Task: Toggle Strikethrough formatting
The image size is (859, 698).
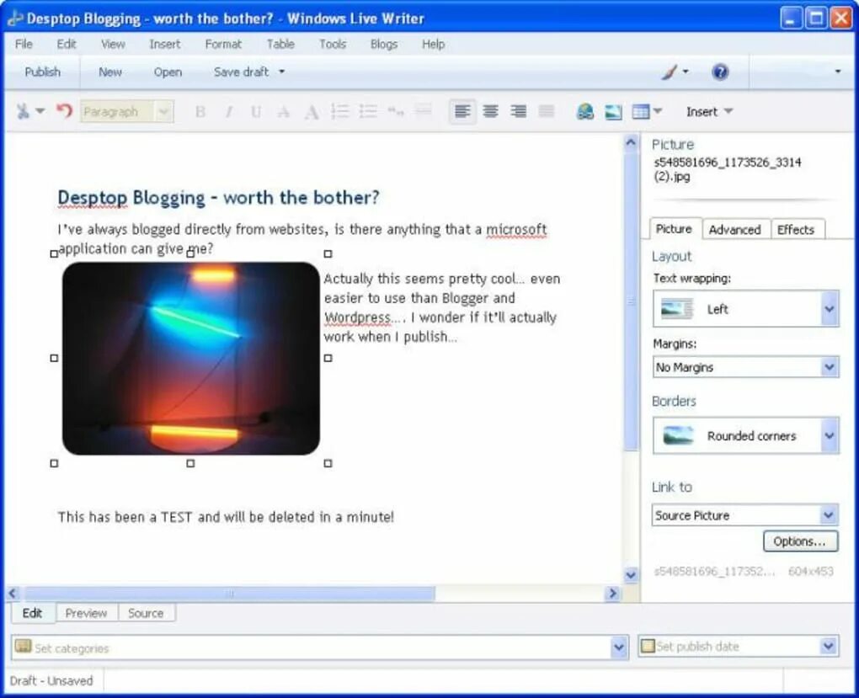Action: [x=283, y=112]
